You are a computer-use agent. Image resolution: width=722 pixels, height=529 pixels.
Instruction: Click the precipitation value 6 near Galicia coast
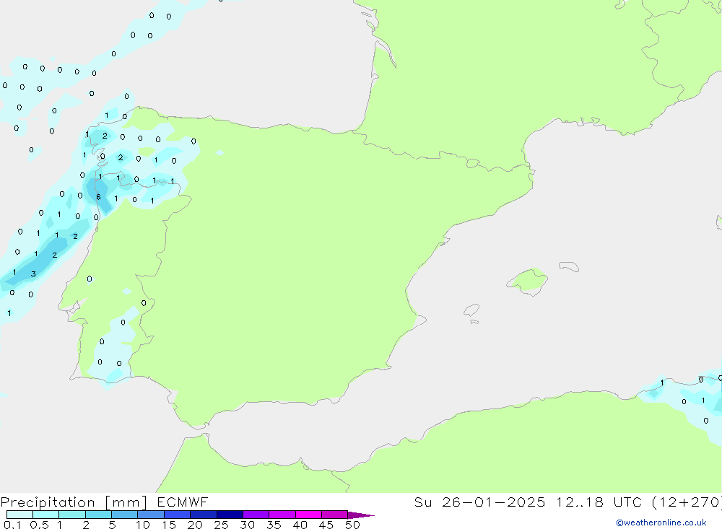(x=98, y=197)
